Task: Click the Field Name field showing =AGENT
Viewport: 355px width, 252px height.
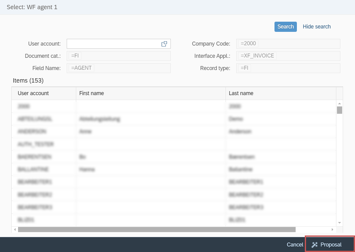Action: [118, 68]
